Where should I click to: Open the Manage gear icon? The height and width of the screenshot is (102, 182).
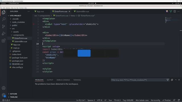pyautogui.click(x=4, y=95)
